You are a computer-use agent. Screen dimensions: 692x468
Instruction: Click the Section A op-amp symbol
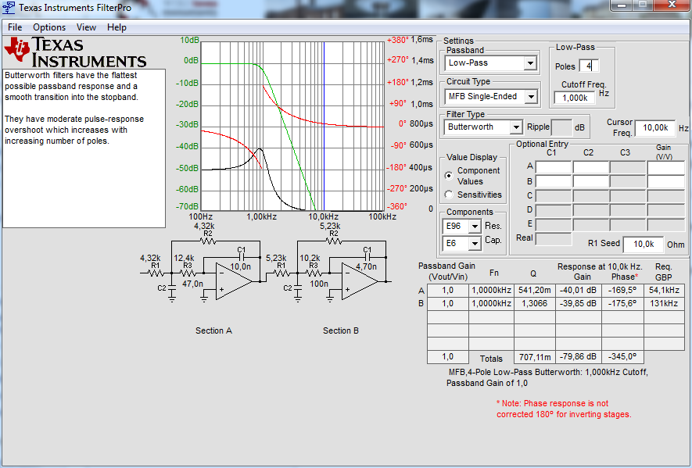tap(233, 281)
